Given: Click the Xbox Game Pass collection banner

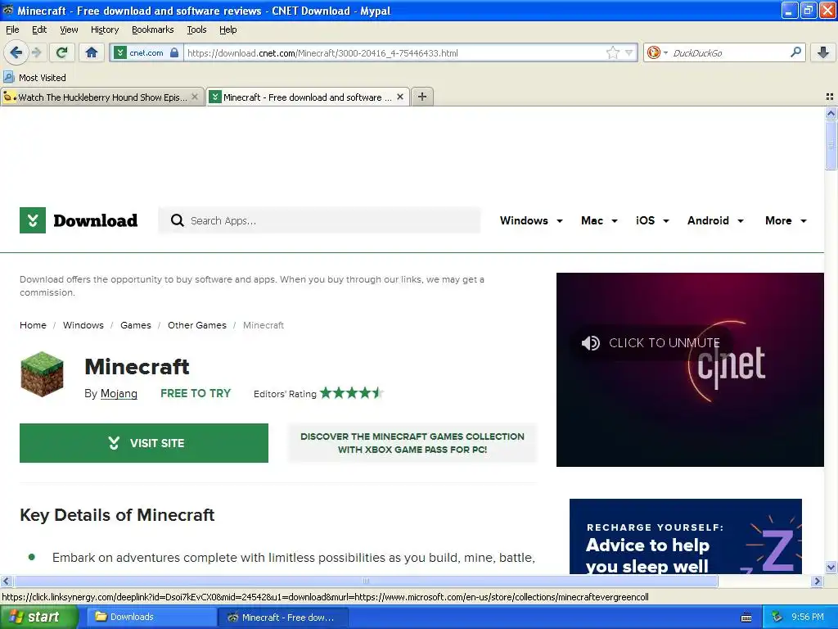Looking at the screenshot, I should pos(412,443).
